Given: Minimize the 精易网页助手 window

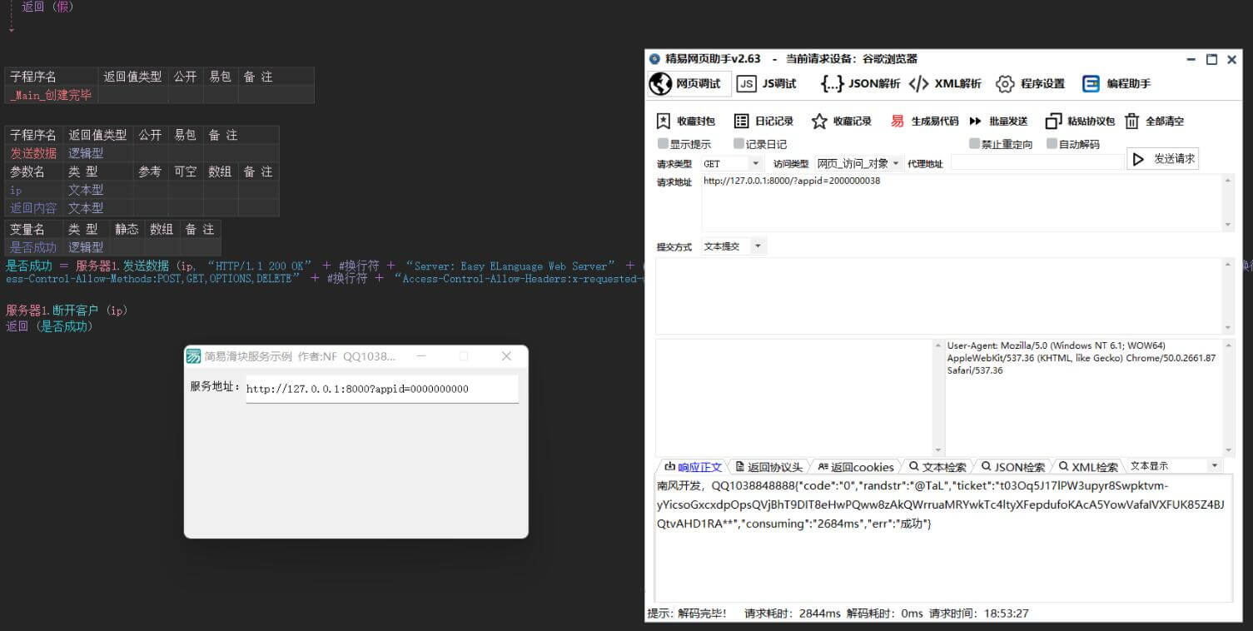Looking at the screenshot, I should click(1191, 59).
